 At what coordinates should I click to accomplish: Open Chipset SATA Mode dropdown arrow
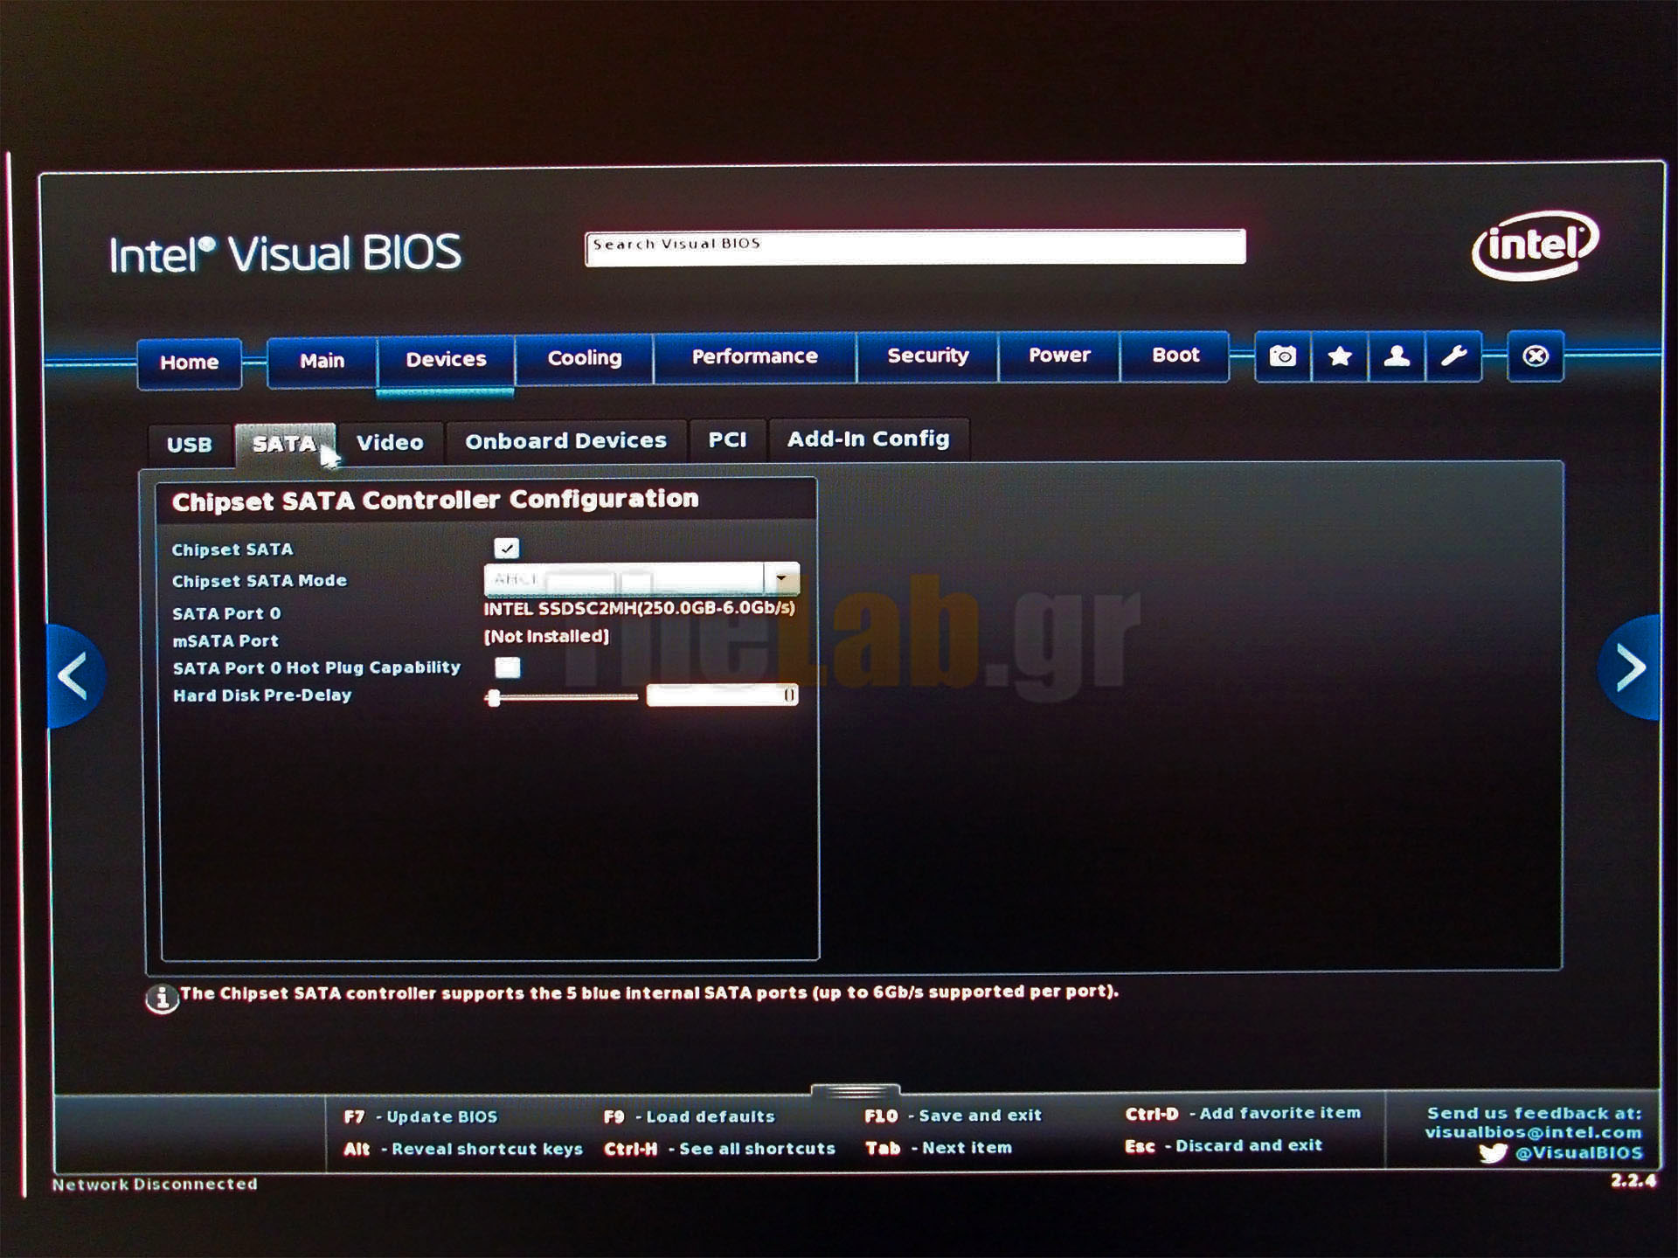coord(781,578)
